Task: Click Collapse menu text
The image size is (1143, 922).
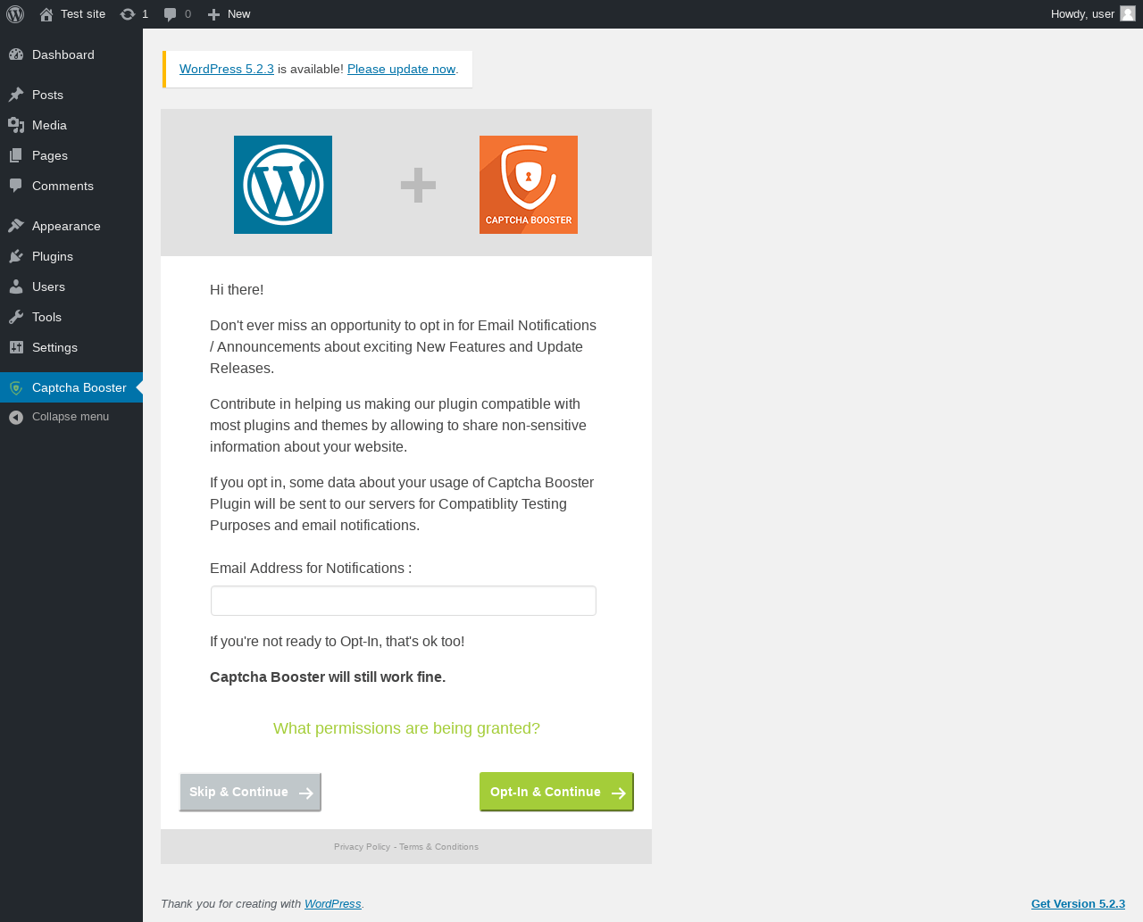Action: (x=71, y=417)
